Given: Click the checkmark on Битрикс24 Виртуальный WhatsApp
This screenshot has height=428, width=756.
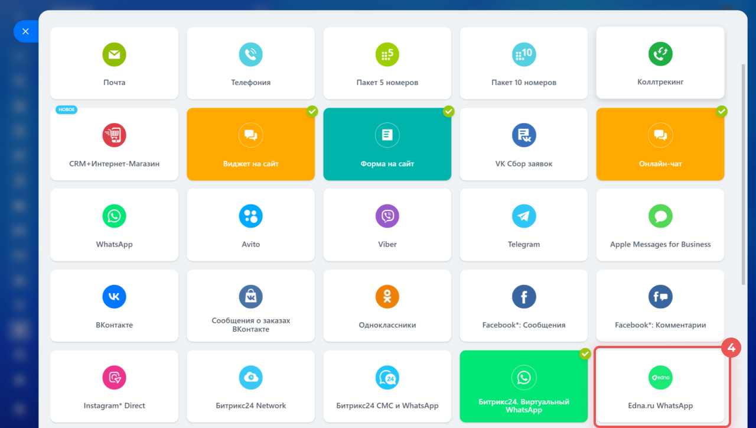Looking at the screenshot, I should [x=585, y=354].
